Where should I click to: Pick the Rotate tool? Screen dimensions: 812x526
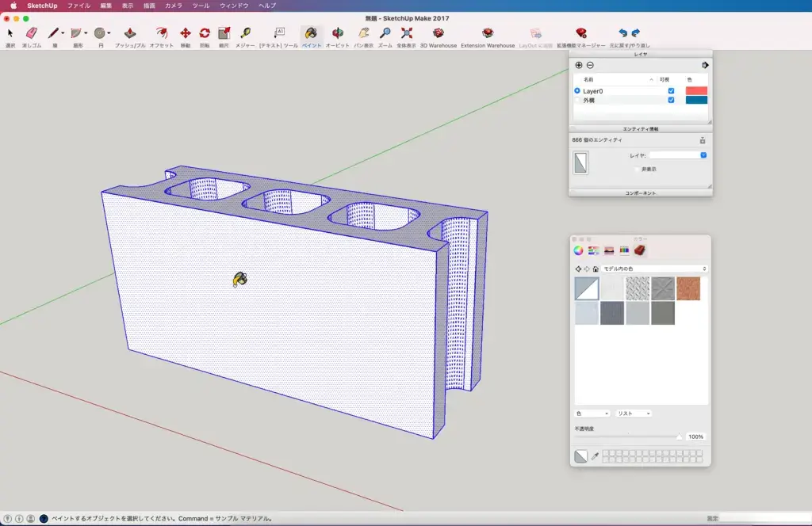[x=205, y=33]
